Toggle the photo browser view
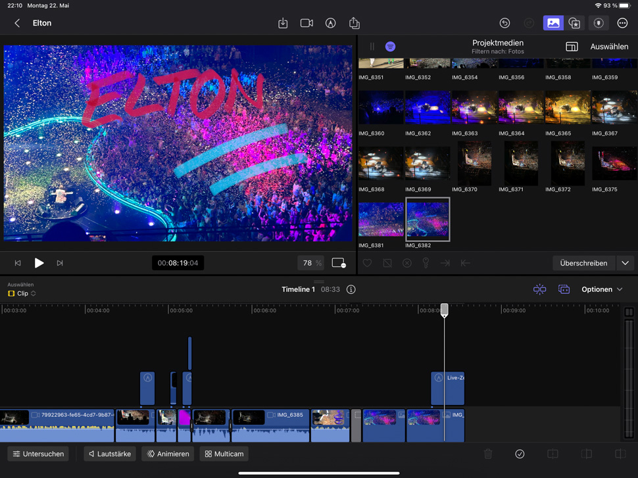Viewport: 638px width, 478px height. click(x=553, y=23)
